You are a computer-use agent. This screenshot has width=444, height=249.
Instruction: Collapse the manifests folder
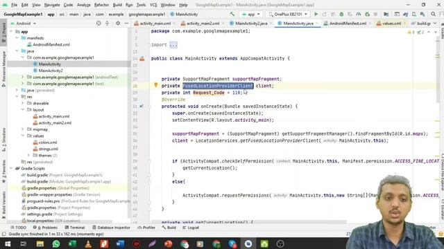click(x=17, y=38)
